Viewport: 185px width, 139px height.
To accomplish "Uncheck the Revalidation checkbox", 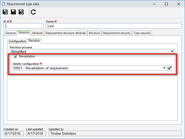I will [x=15, y=57].
